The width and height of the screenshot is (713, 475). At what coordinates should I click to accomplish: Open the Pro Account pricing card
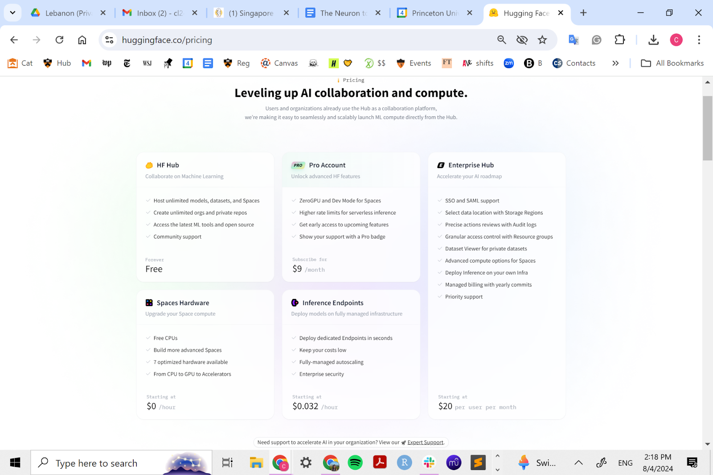pyautogui.click(x=351, y=217)
